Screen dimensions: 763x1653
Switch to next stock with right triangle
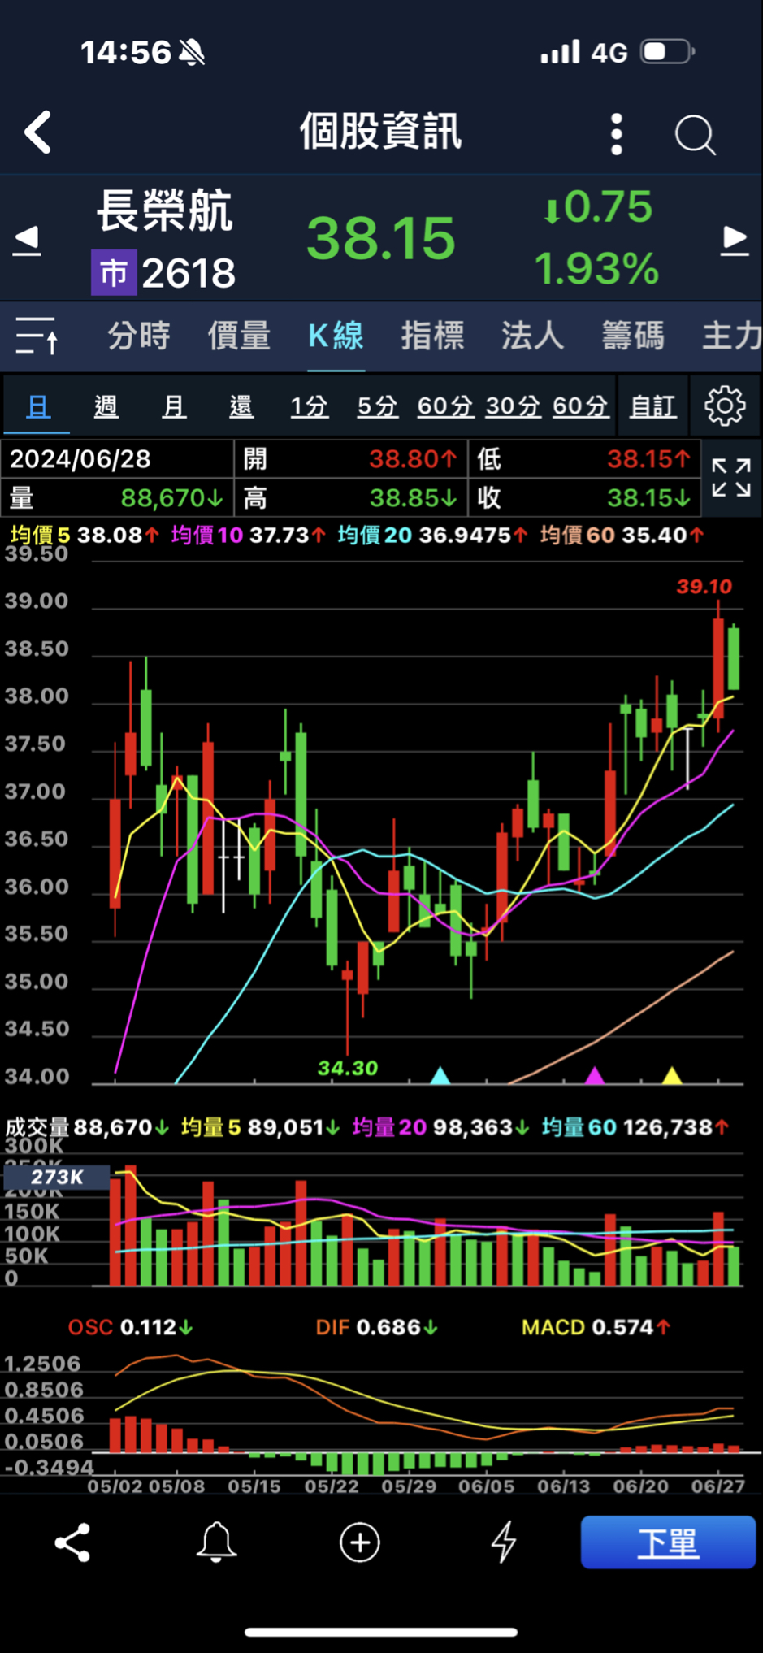coord(735,240)
